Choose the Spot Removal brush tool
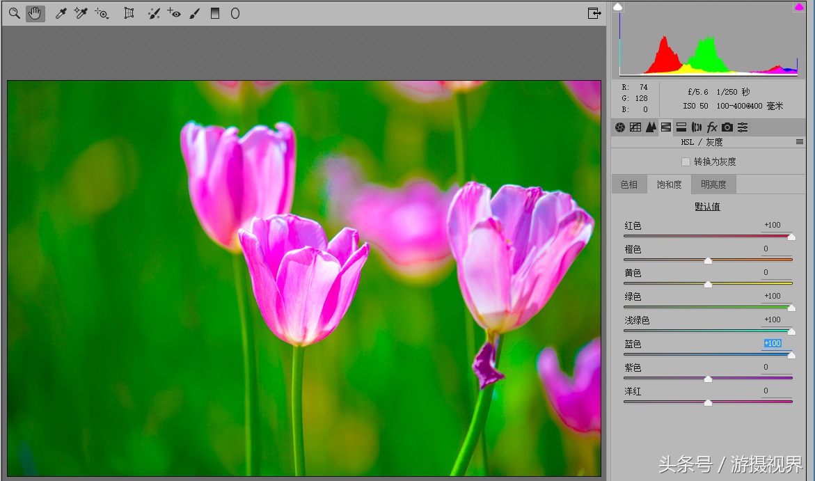 154,13
